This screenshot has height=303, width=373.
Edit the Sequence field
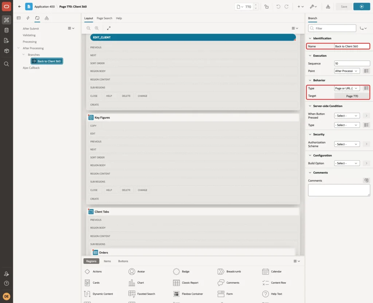click(x=352, y=63)
